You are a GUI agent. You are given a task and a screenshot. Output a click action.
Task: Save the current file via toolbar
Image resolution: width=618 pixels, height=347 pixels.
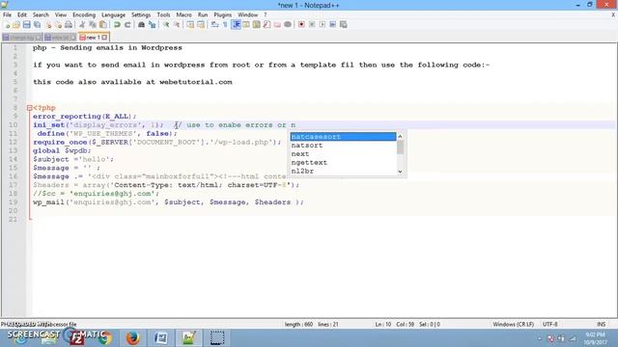click(x=26, y=25)
